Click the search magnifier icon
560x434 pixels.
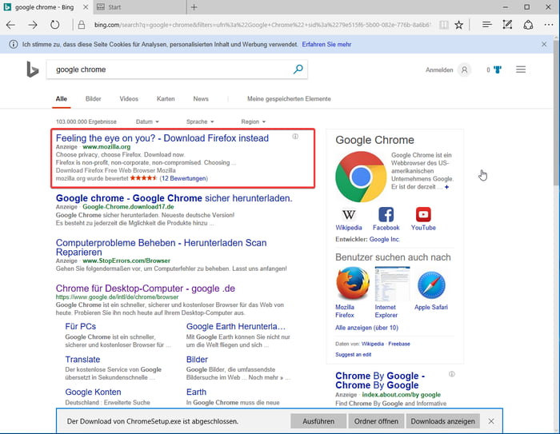298,70
